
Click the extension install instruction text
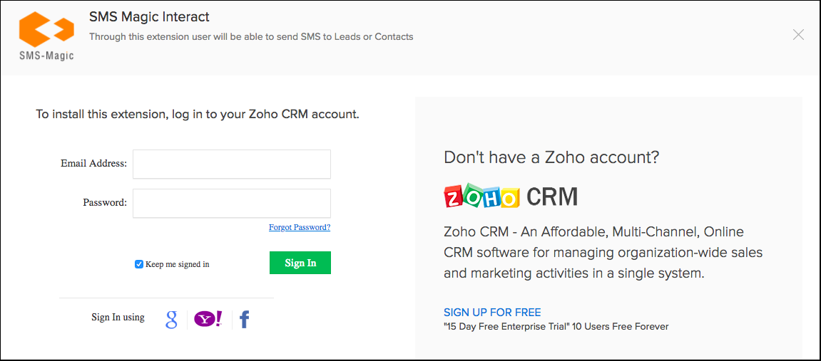tap(198, 114)
